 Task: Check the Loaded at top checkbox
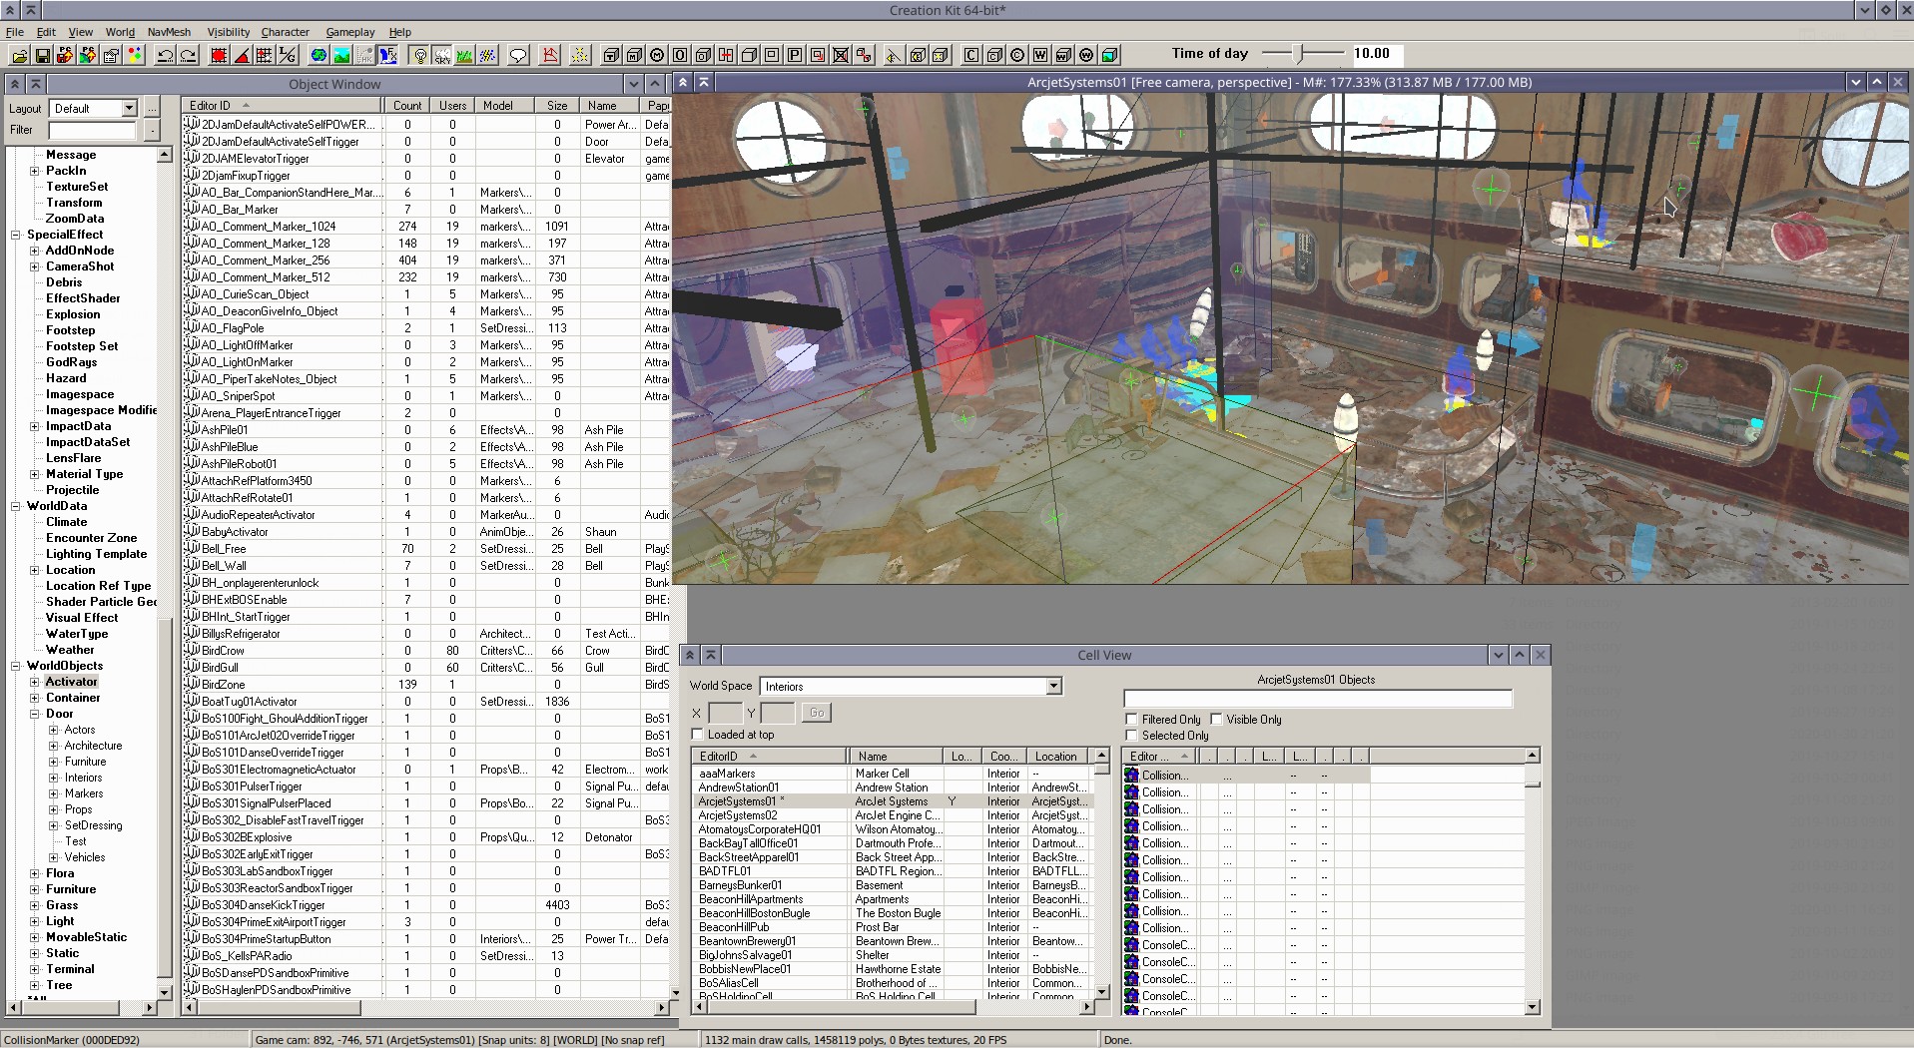(x=698, y=735)
